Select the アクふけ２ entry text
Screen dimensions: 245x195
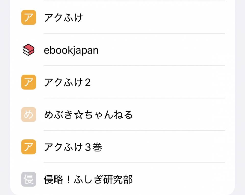[67, 83]
